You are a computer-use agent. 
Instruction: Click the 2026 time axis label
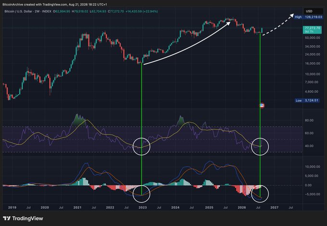242,207
